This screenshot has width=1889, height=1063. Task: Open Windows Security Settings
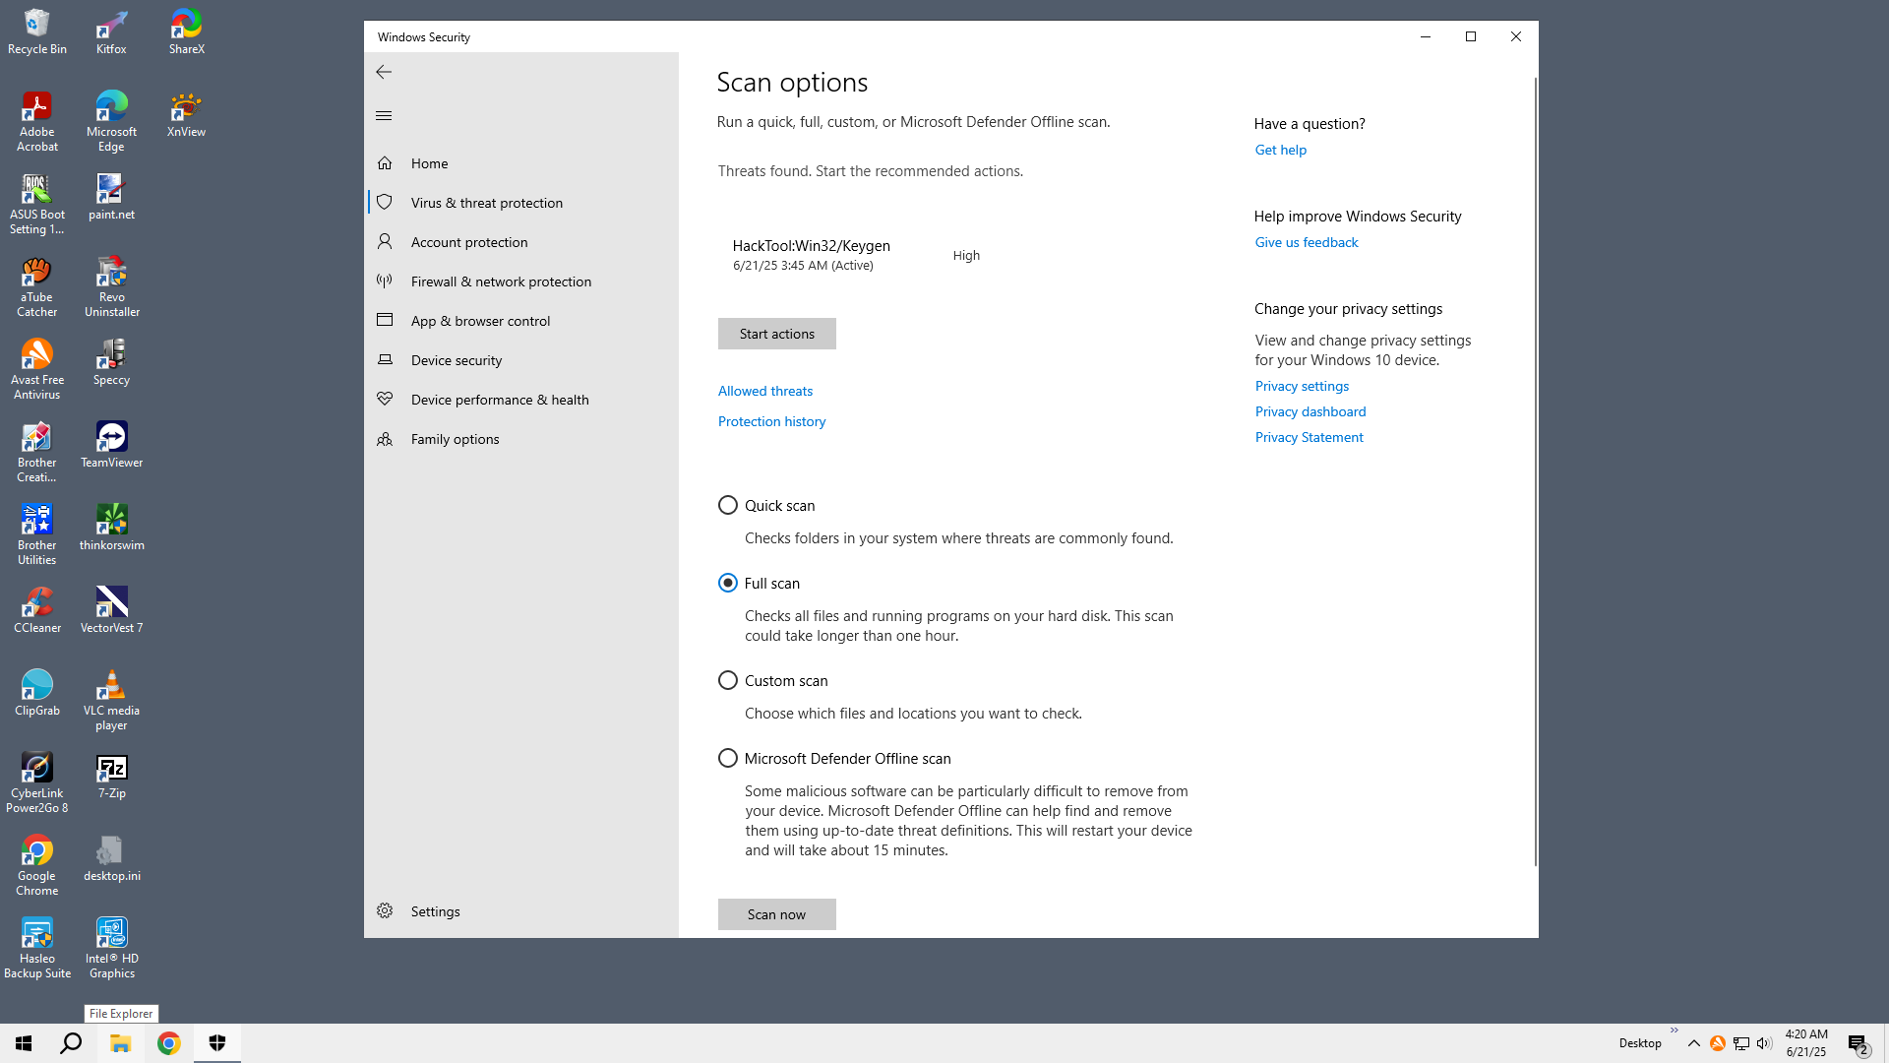coord(521,911)
